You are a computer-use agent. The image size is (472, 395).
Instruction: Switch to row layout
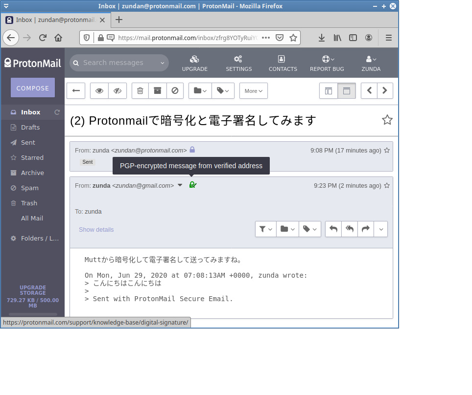[347, 91]
